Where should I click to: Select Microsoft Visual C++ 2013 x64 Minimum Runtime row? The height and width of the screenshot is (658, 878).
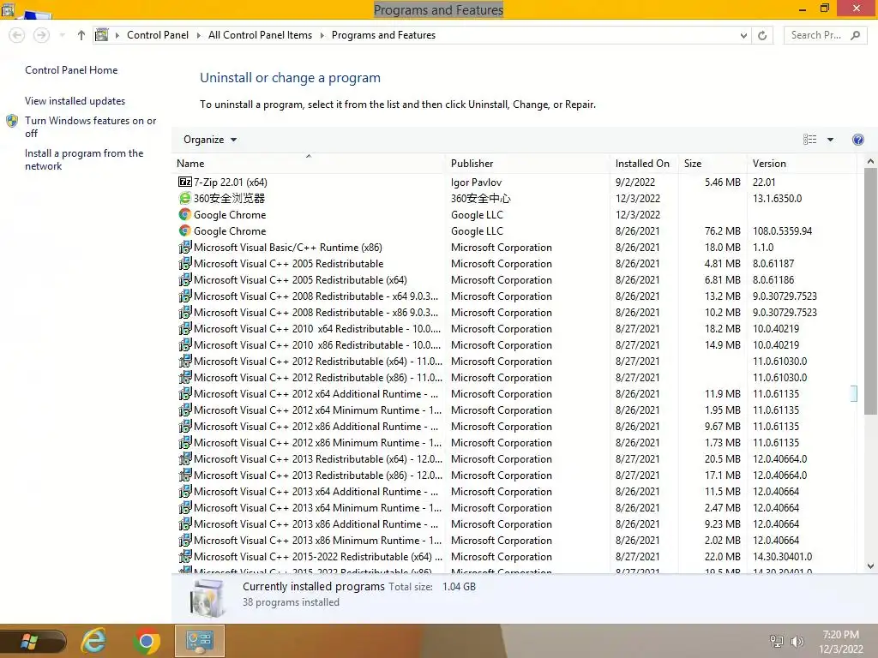(x=514, y=507)
